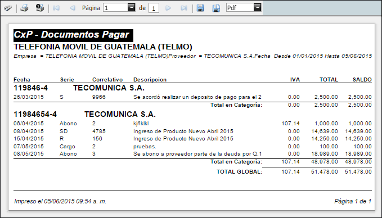Screen dimensions: 382x218
Task: Click the save-as floppy with page icon
Action: pos(216,8)
